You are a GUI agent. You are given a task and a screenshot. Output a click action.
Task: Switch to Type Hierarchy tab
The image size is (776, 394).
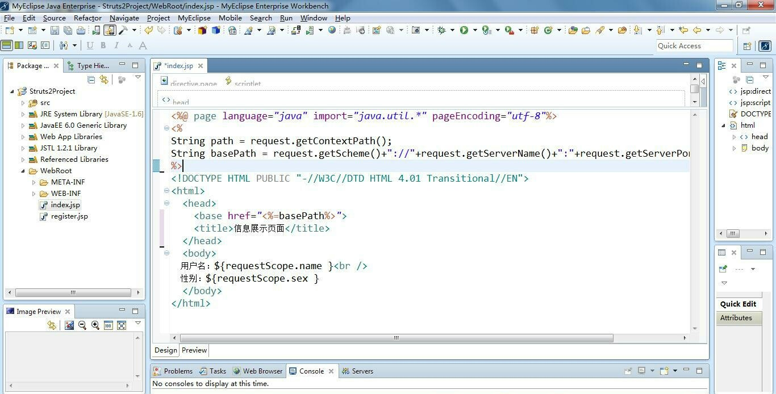coord(88,65)
